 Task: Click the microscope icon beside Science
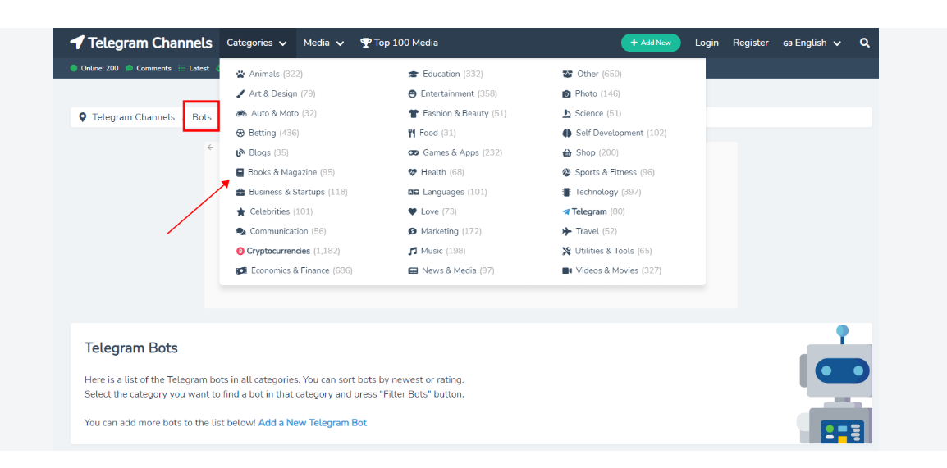(566, 113)
